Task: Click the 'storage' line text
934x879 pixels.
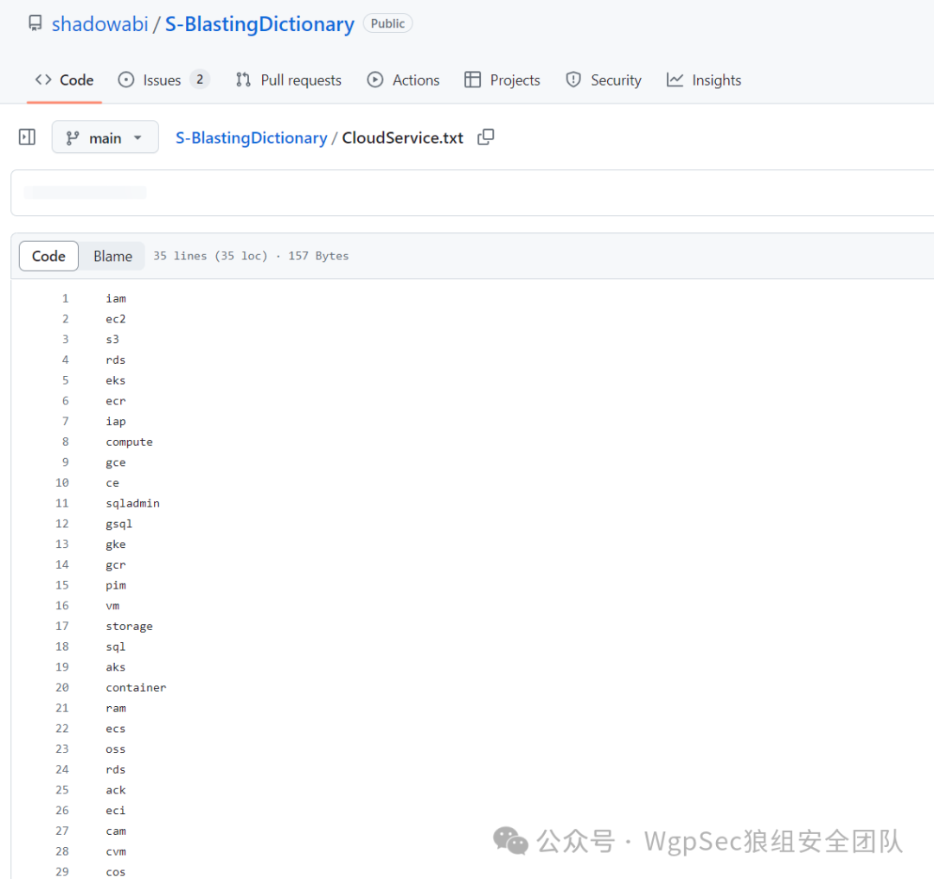Action: 129,626
